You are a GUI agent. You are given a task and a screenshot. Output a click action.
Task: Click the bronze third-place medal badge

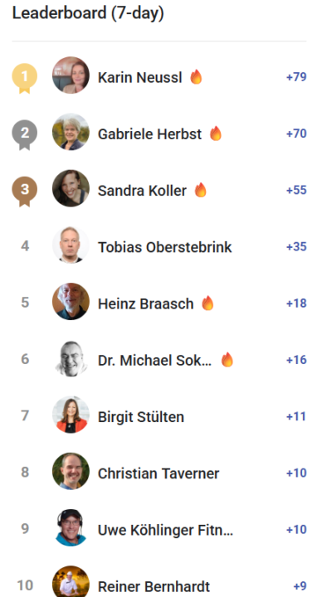[x=25, y=192]
